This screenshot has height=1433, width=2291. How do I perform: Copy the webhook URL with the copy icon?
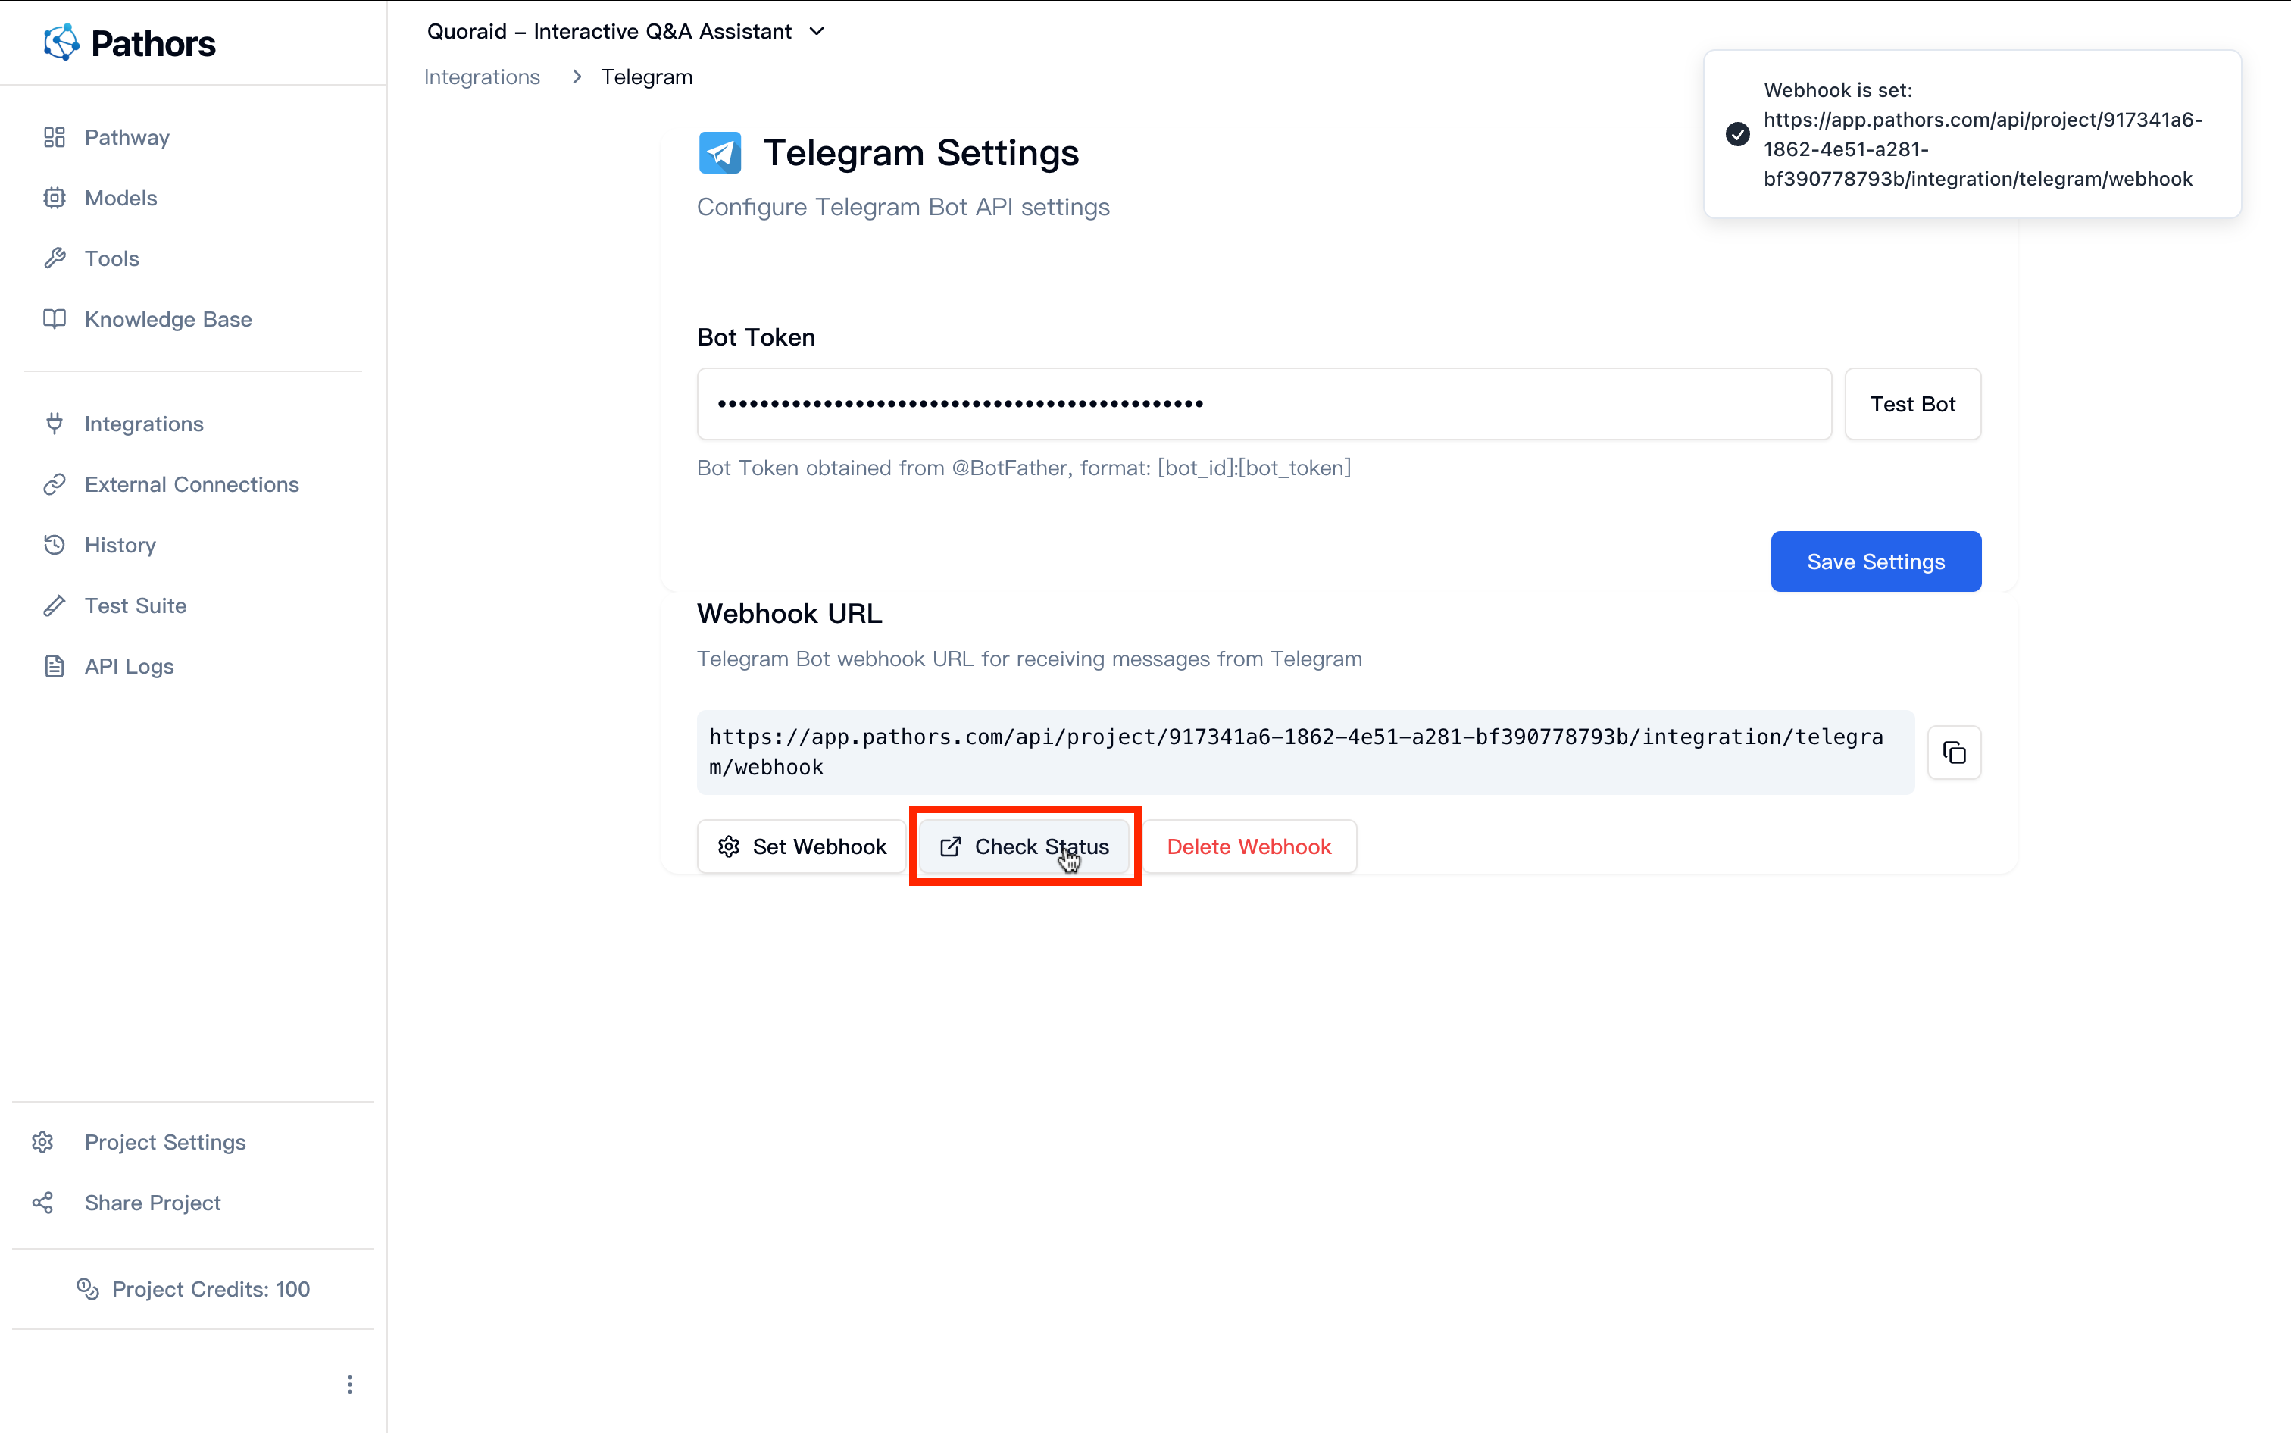pos(1954,752)
